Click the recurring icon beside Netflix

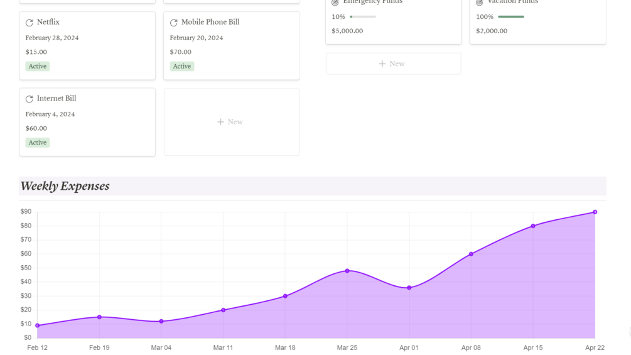click(x=30, y=23)
